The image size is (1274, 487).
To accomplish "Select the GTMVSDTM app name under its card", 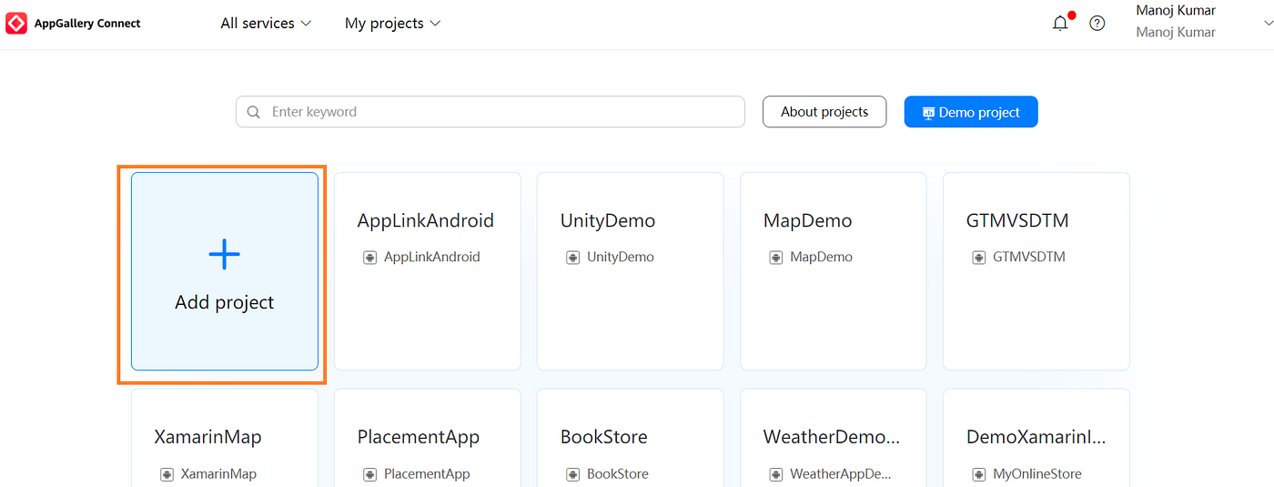I will click(x=1029, y=258).
